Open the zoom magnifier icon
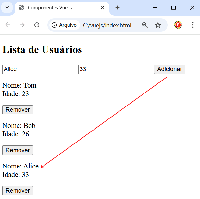The image size is (200, 199). pos(145,25)
